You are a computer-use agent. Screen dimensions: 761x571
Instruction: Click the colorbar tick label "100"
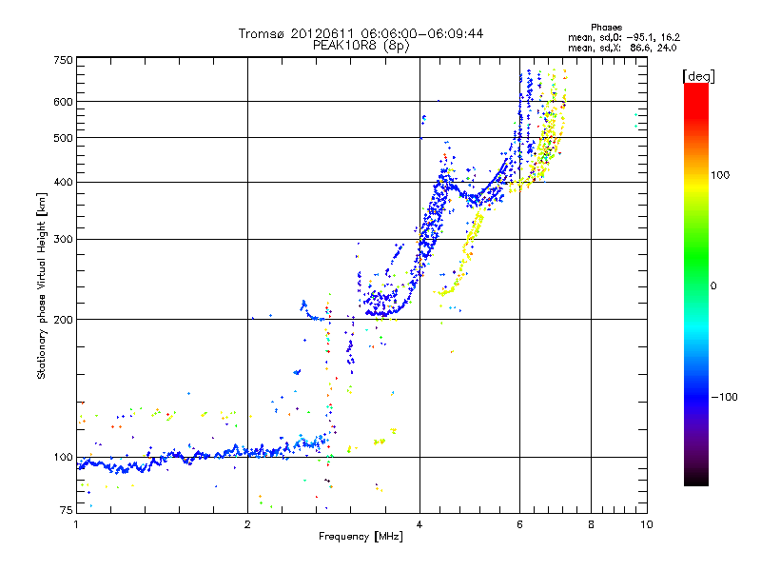[720, 175]
